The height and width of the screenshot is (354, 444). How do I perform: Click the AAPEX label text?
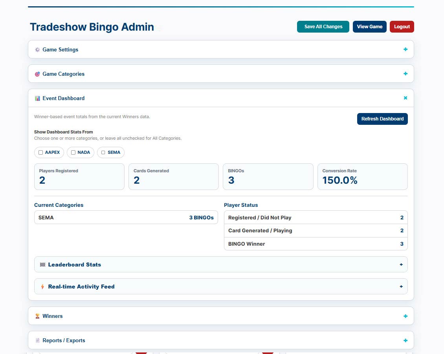click(x=52, y=152)
